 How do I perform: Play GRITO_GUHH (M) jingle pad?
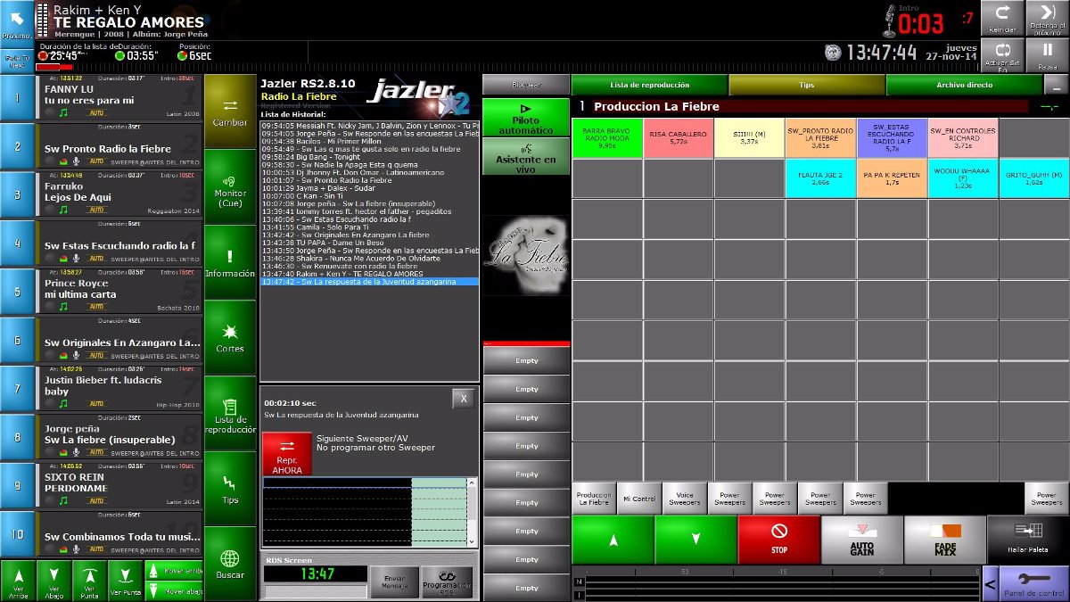point(1033,178)
